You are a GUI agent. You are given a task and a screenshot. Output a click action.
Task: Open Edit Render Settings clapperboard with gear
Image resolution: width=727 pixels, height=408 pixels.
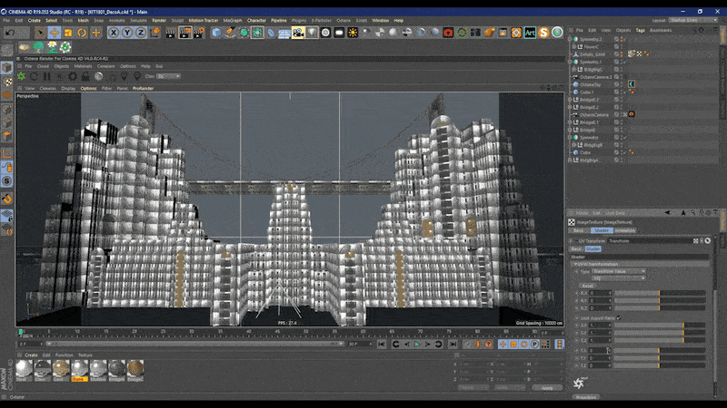pos(199,33)
